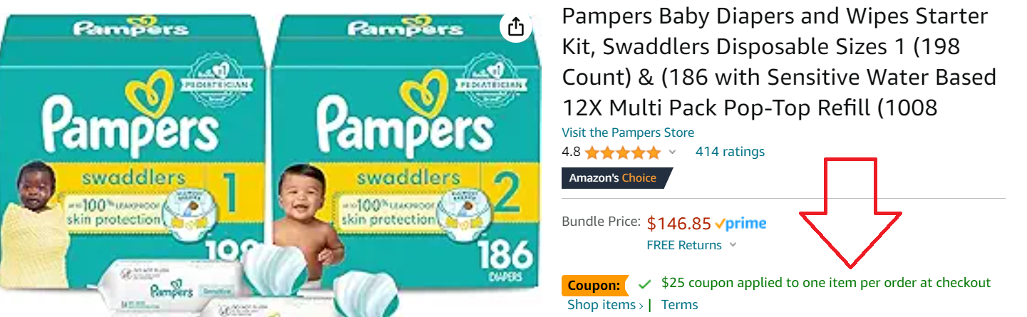Image resolution: width=1027 pixels, height=317 pixels.
Task: Open the 414 ratings link
Action: tap(730, 152)
